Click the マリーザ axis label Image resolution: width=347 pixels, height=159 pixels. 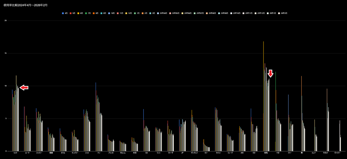(171, 153)
